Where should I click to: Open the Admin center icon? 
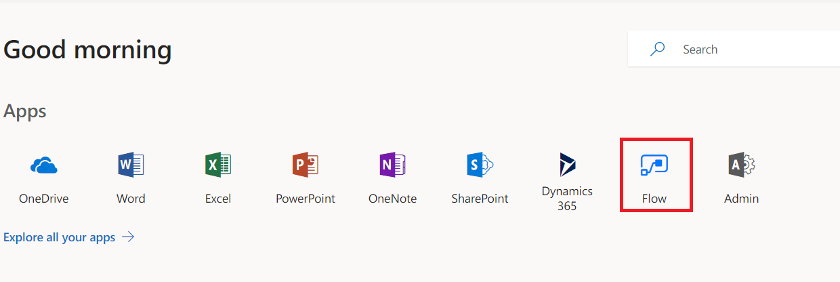pos(742,165)
